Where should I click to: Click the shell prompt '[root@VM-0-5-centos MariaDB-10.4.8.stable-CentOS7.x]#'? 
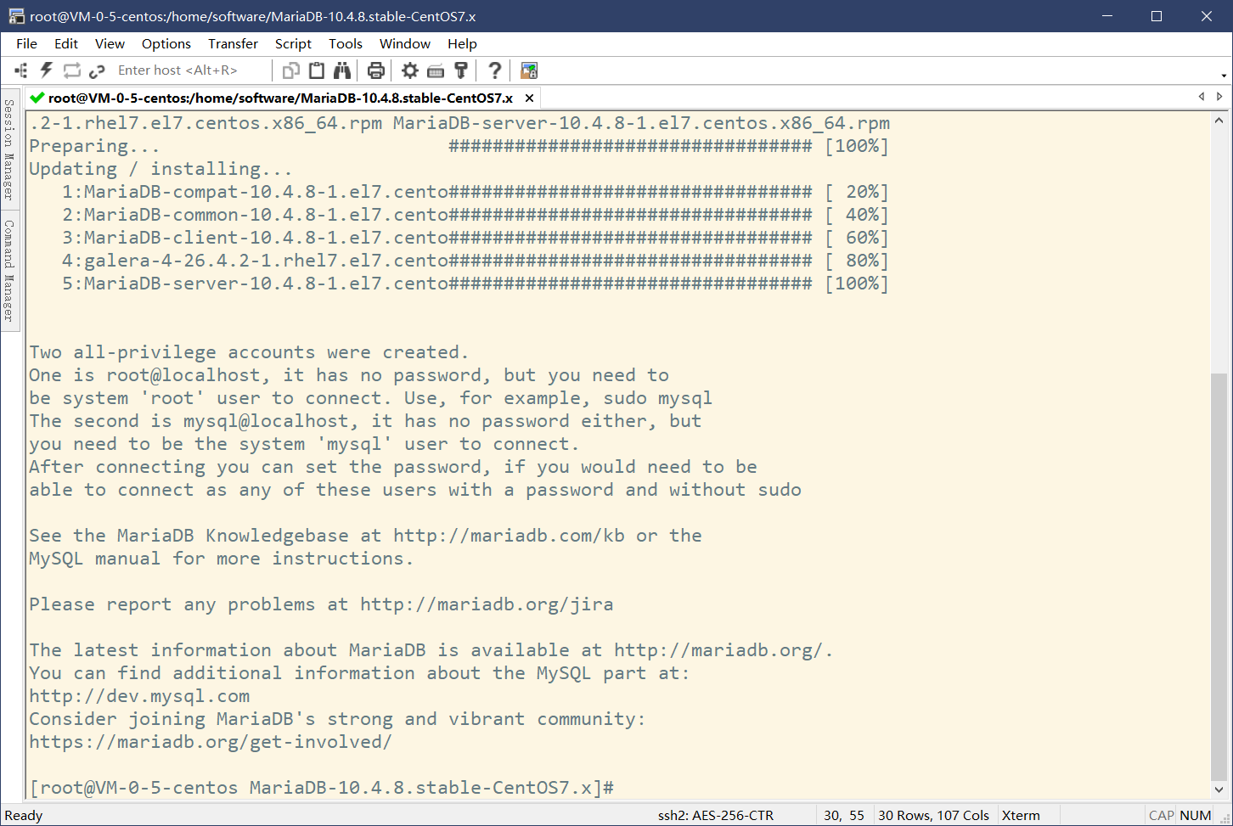(322, 788)
